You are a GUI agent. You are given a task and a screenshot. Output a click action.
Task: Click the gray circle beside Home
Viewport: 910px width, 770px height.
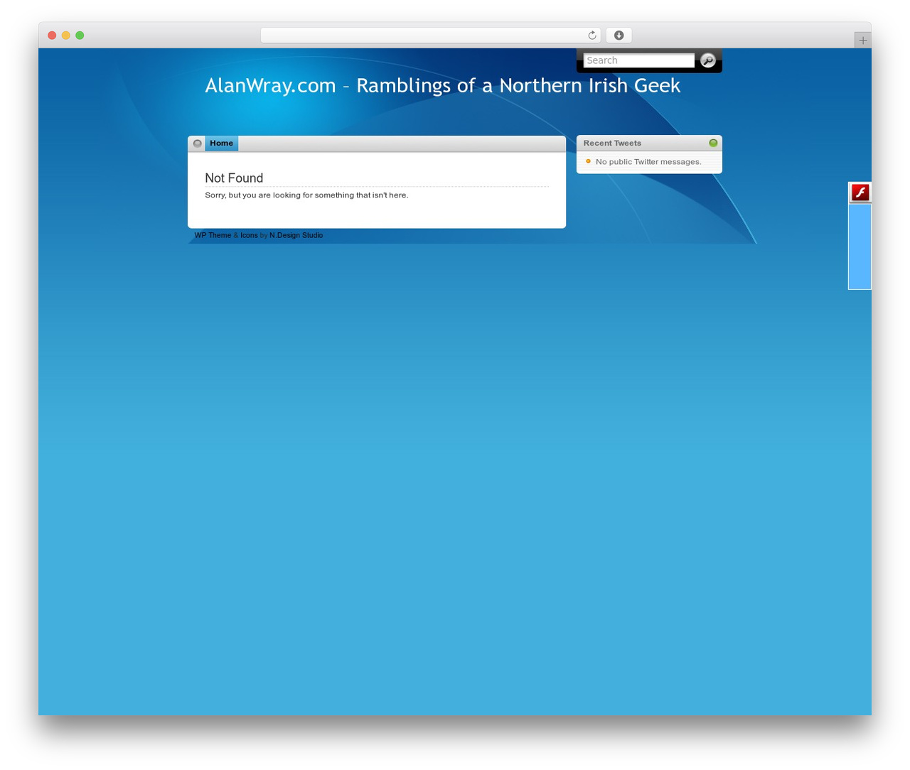pyautogui.click(x=198, y=143)
